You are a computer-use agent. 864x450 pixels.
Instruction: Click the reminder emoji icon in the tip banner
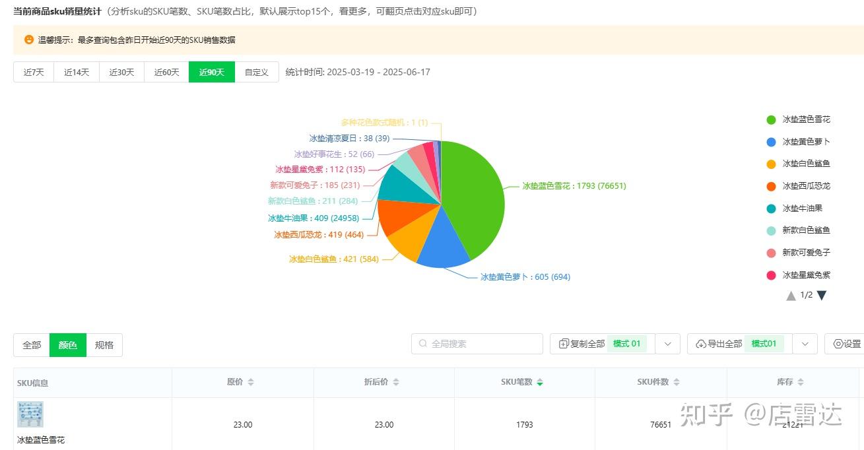point(28,40)
